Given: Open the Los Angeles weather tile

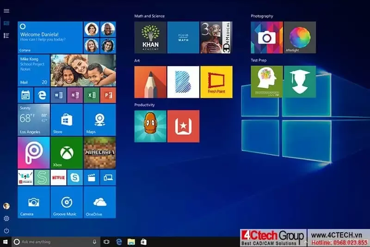Looking at the screenshot, I should click(x=34, y=120).
